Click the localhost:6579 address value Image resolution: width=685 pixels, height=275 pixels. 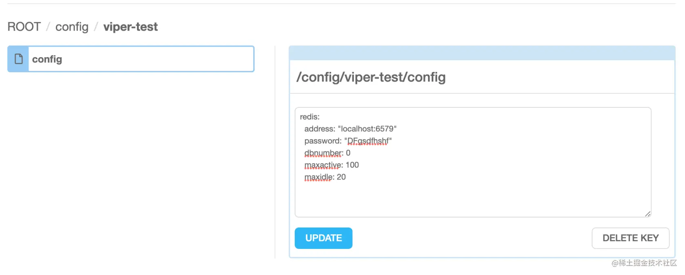[x=367, y=129]
